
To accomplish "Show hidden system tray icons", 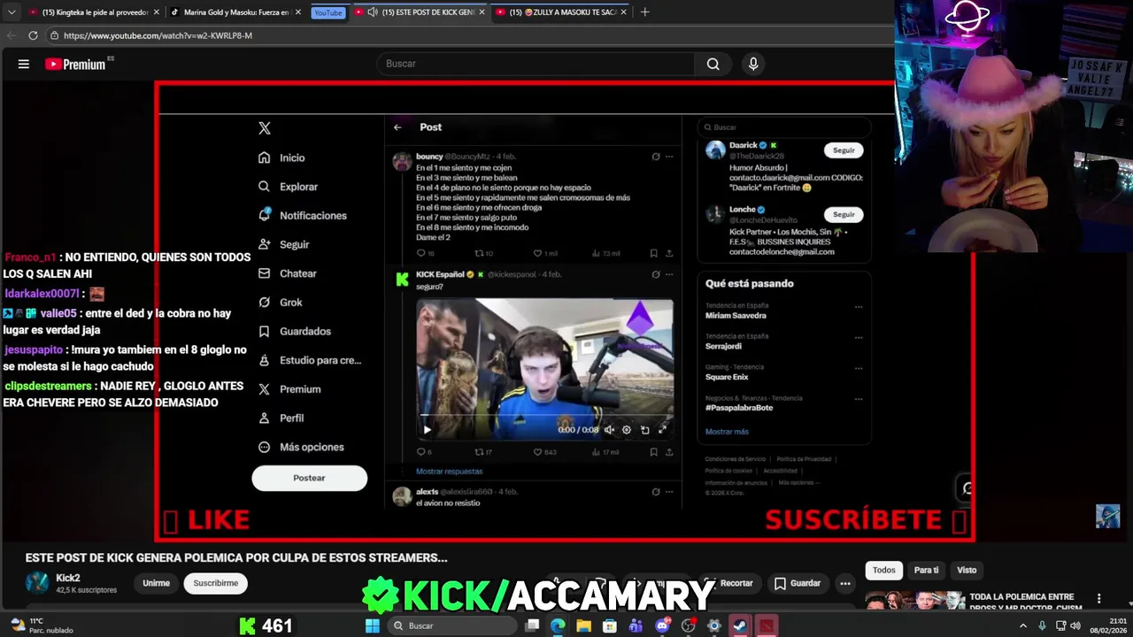I will pyautogui.click(x=1024, y=625).
